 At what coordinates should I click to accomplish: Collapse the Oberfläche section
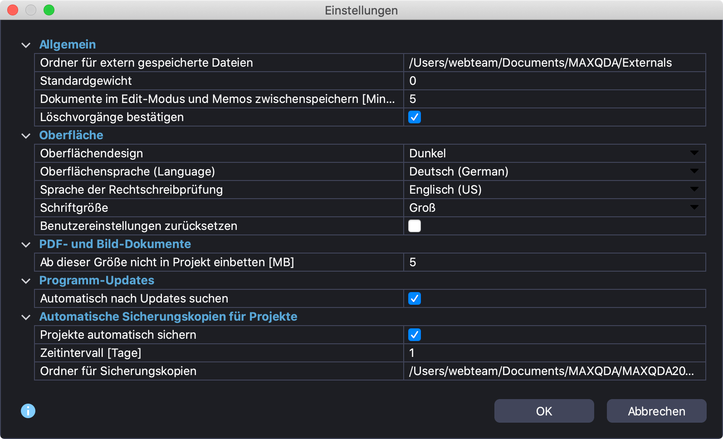[x=26, y=136]
